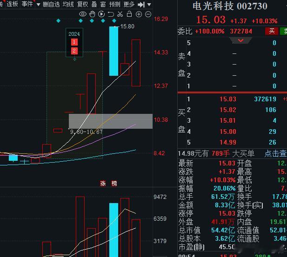Select bid level 5 price 14.99
Viewport: 287px width, 257px height.
[228, 142]
